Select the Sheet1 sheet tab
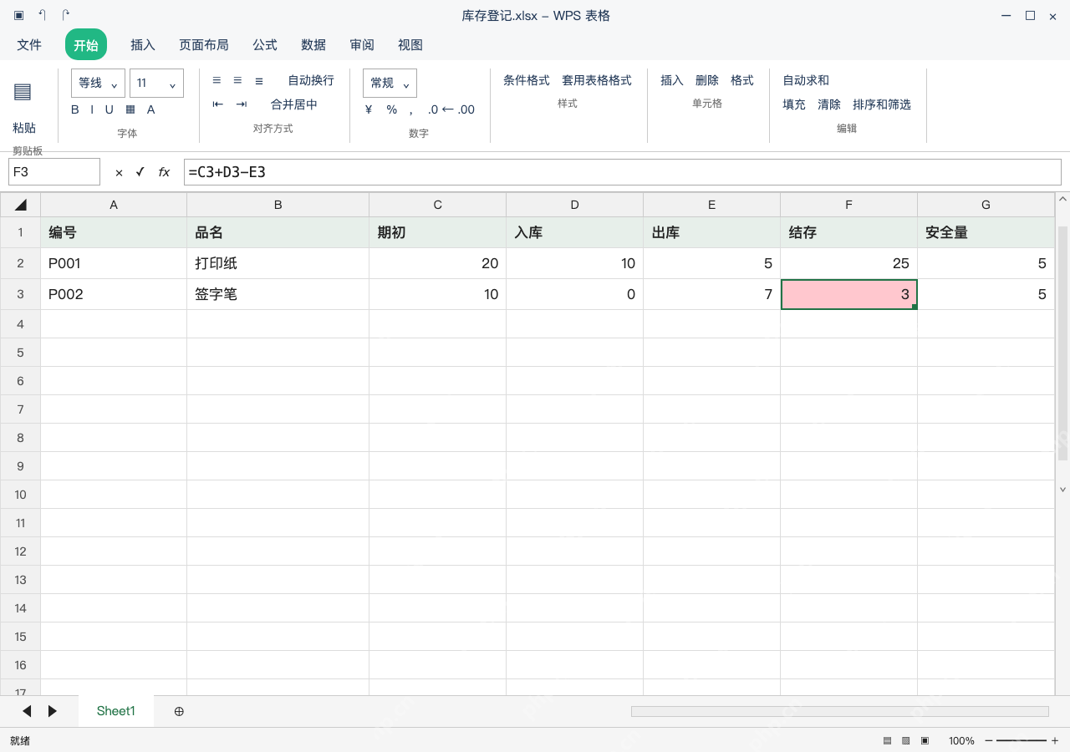1070x752 pixels. point(116,711)
